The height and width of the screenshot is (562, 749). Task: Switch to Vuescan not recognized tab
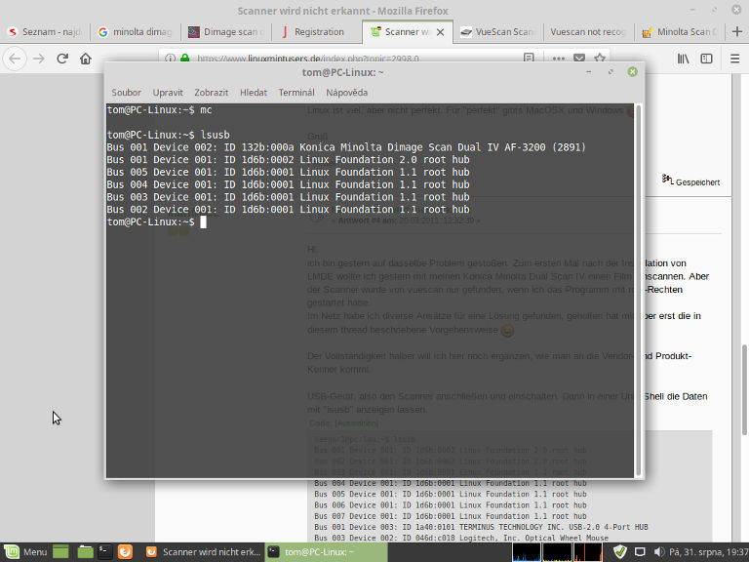588,32
